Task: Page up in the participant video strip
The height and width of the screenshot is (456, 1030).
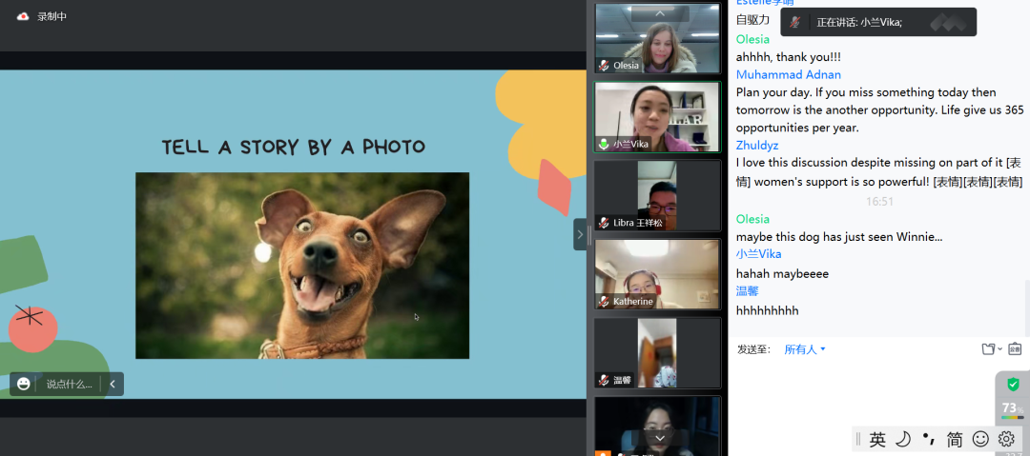Action: click(x=660, y=13)
